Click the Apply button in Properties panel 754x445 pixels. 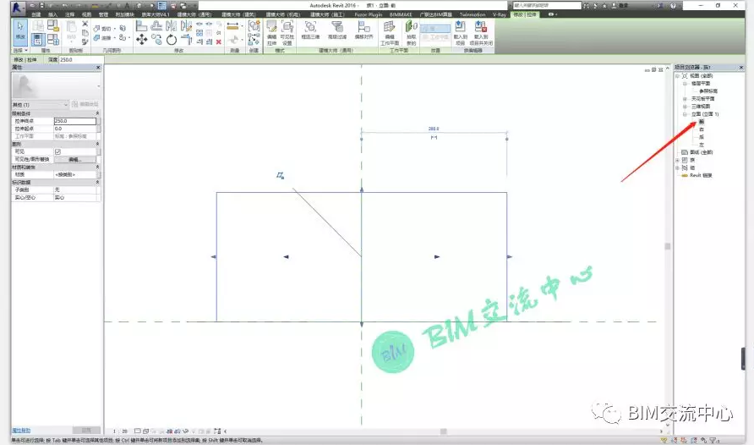point(86,430)
